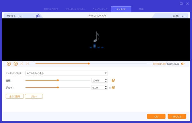The width and height of the screenshot is (192, 123).
Task: Click the 00:00:30.00 total duration text
Action: point(173,64)
